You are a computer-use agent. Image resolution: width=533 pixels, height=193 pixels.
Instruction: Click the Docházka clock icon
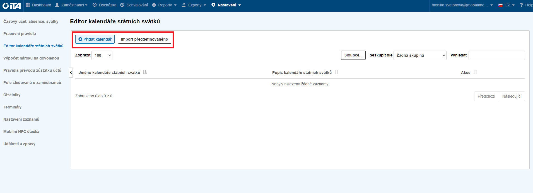coord(95,5)
